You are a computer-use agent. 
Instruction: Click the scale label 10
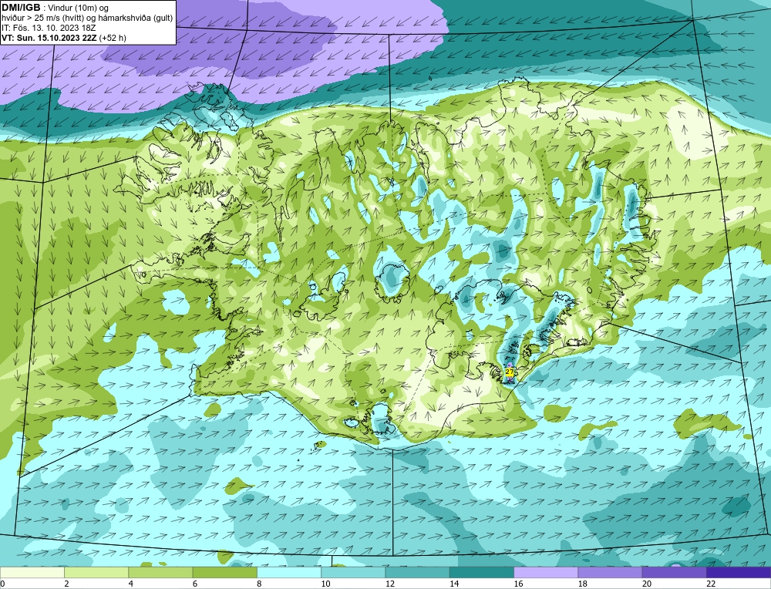[325, 584]
